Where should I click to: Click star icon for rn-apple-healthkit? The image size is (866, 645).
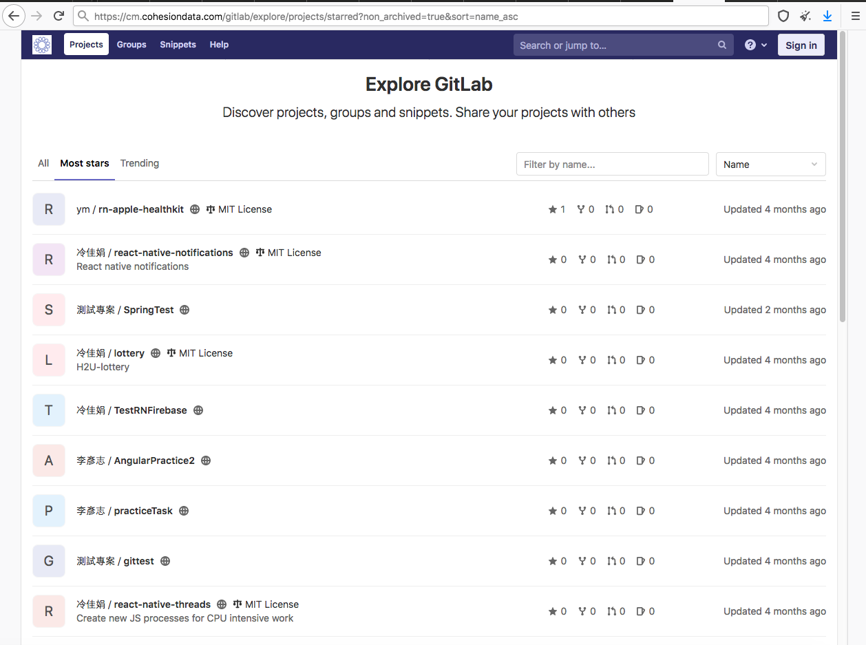pyautogui.click(x=553, y=209)
